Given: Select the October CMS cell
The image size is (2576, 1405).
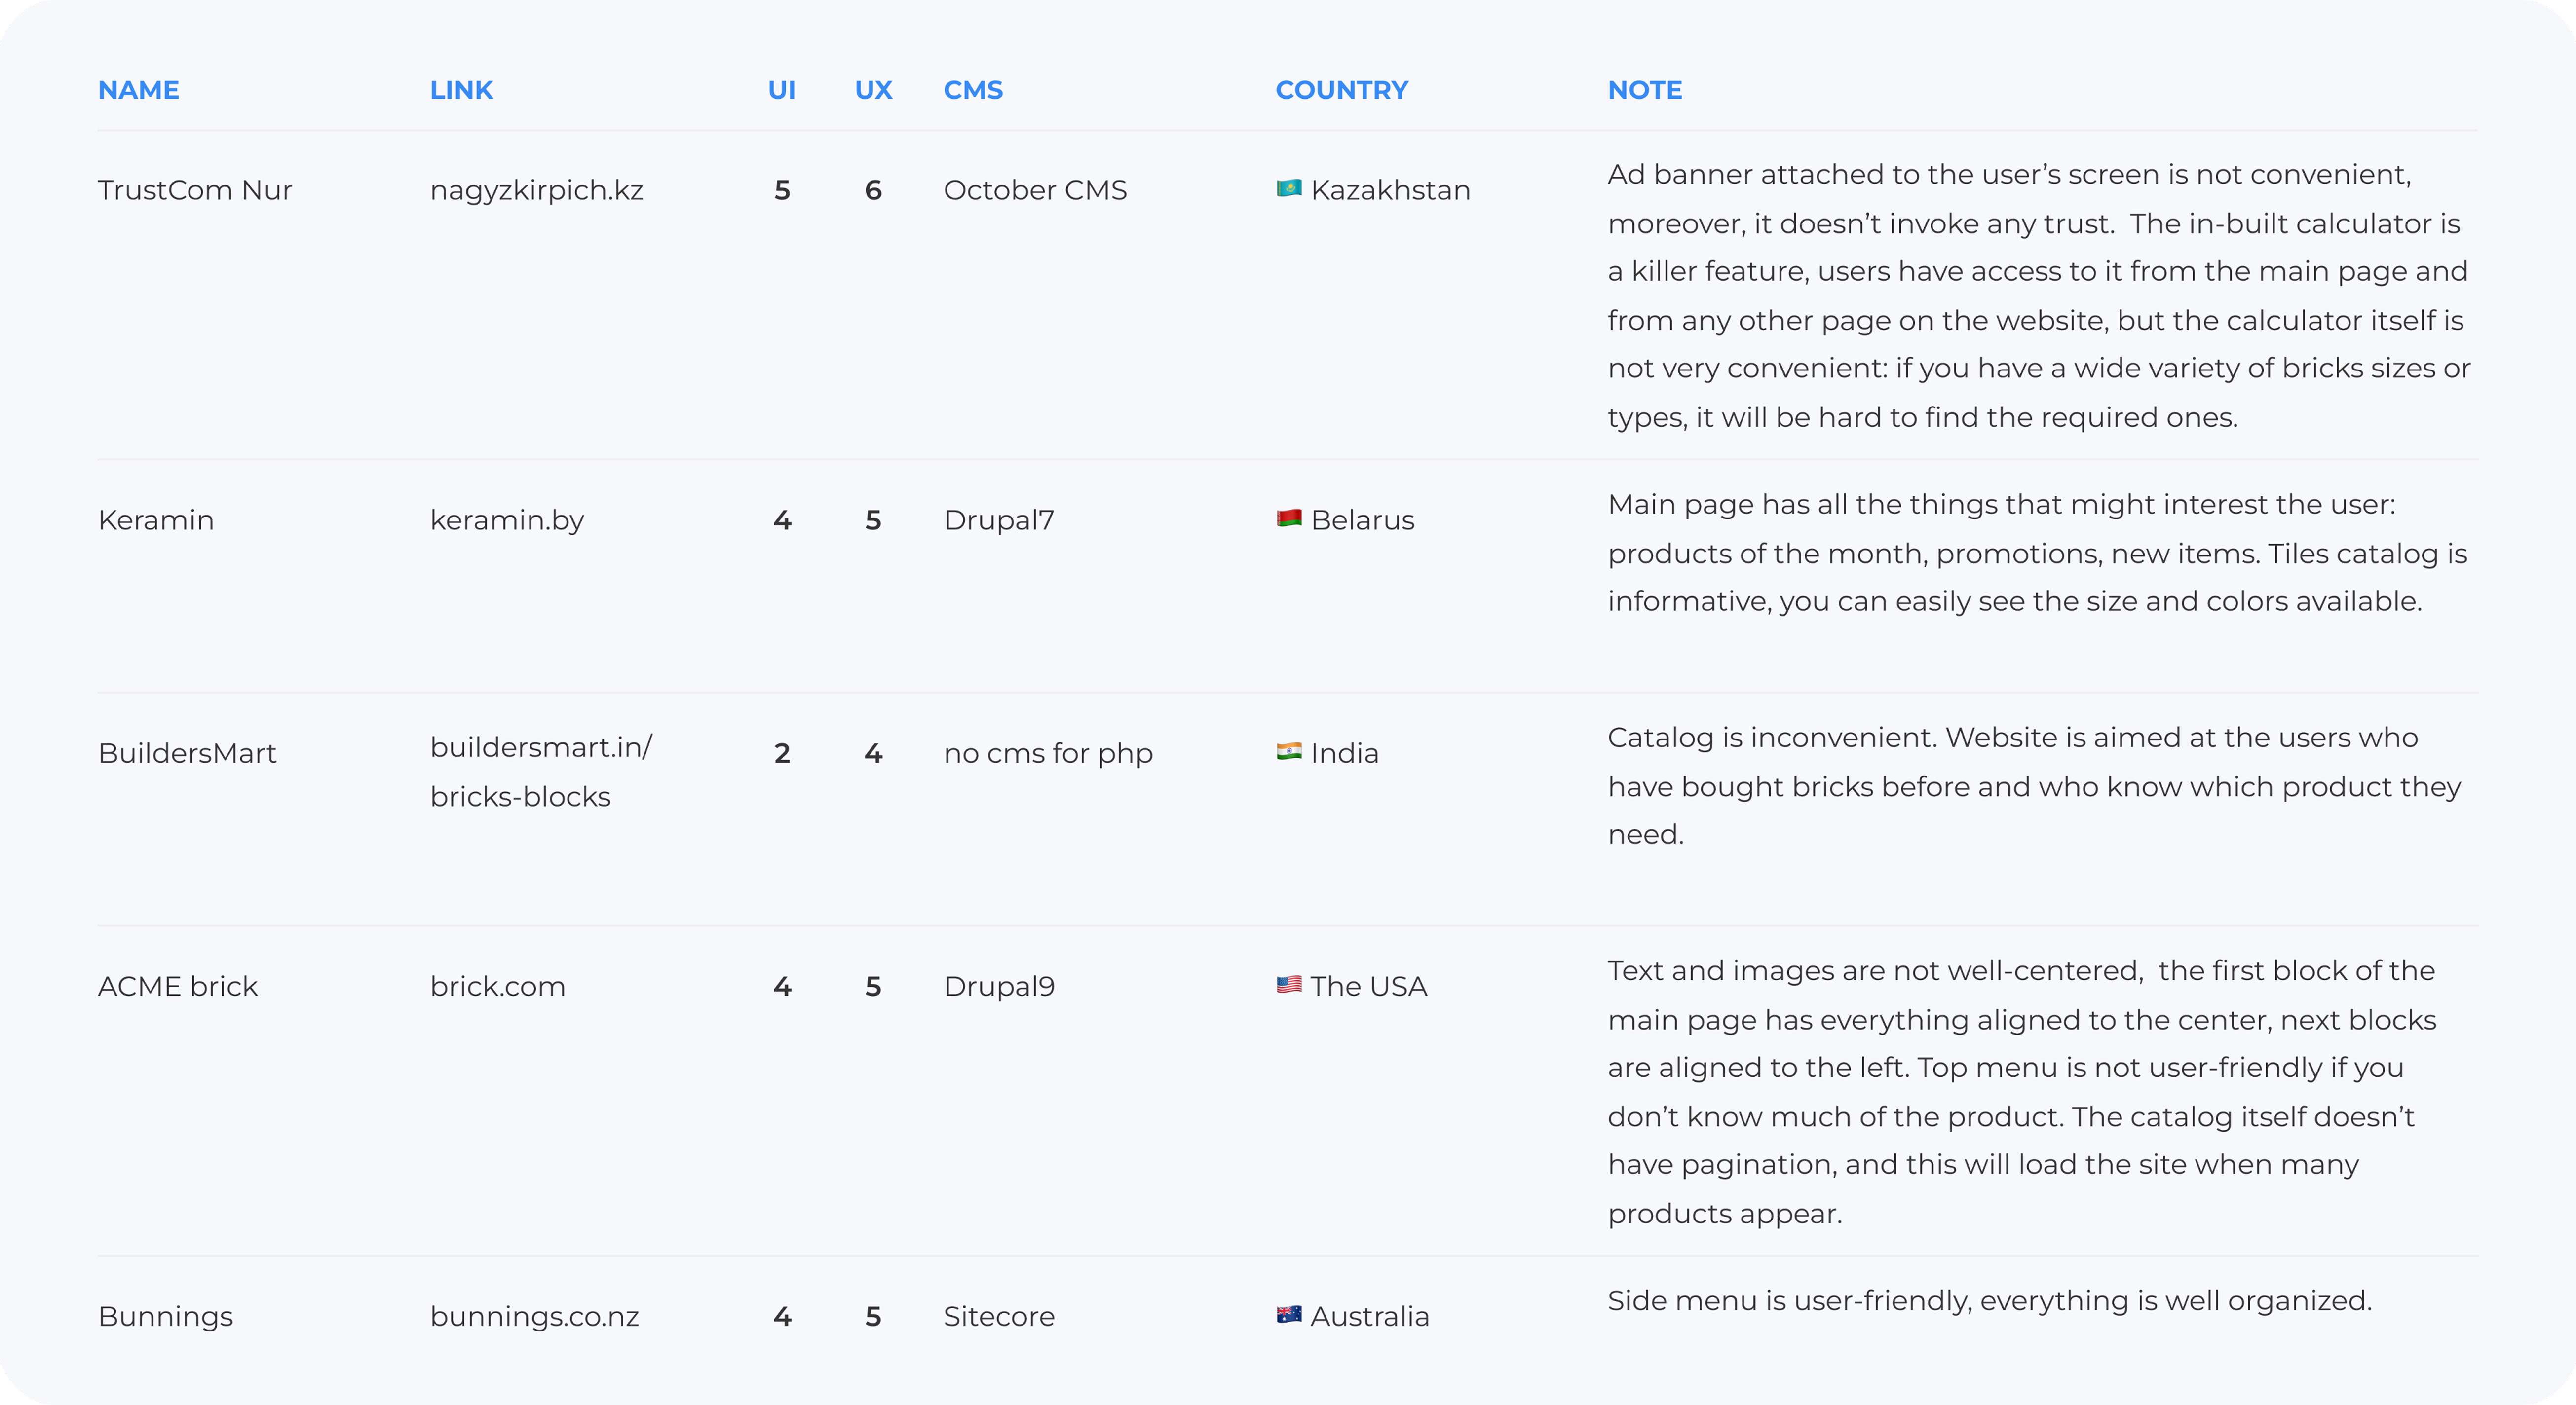Looking at the screenshot, I should click(x=1034, y=190).
